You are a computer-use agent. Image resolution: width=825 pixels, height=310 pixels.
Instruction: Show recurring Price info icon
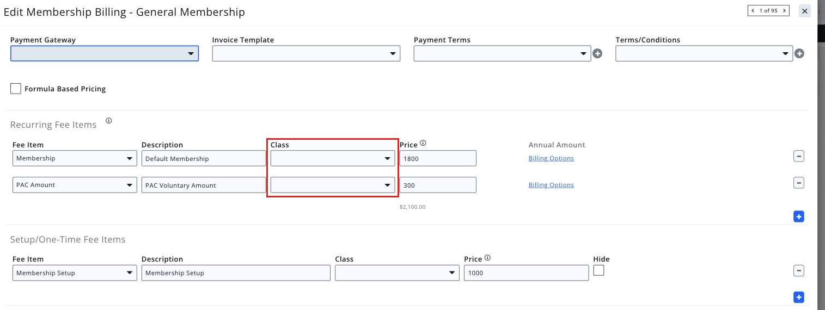423,144
